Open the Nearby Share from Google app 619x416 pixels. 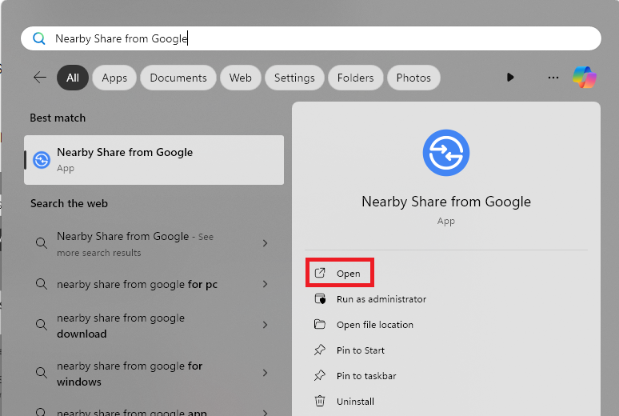pyautogui.click(x=348, y=274)
